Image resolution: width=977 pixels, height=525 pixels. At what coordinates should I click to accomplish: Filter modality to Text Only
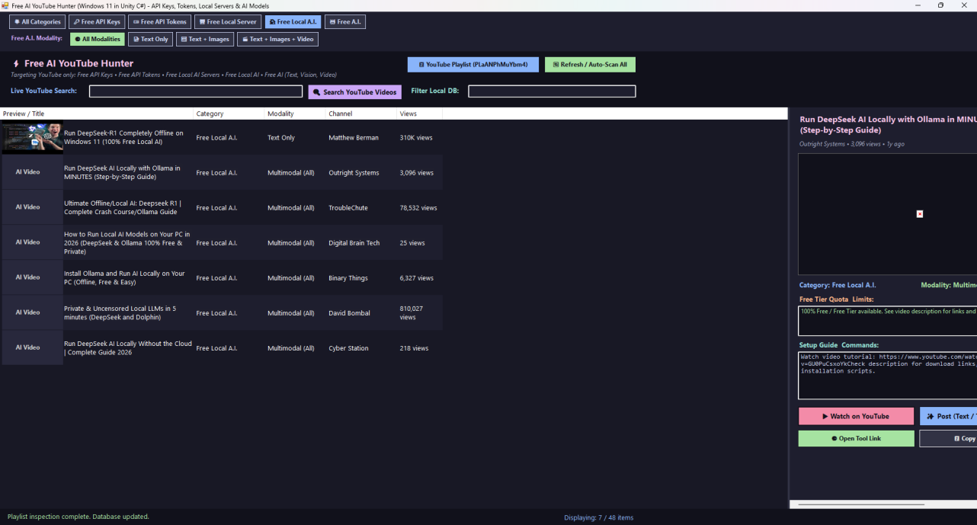pos(151,39)
